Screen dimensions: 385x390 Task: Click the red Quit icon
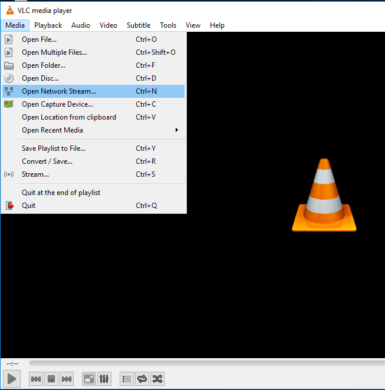click(x=9, y=206)
